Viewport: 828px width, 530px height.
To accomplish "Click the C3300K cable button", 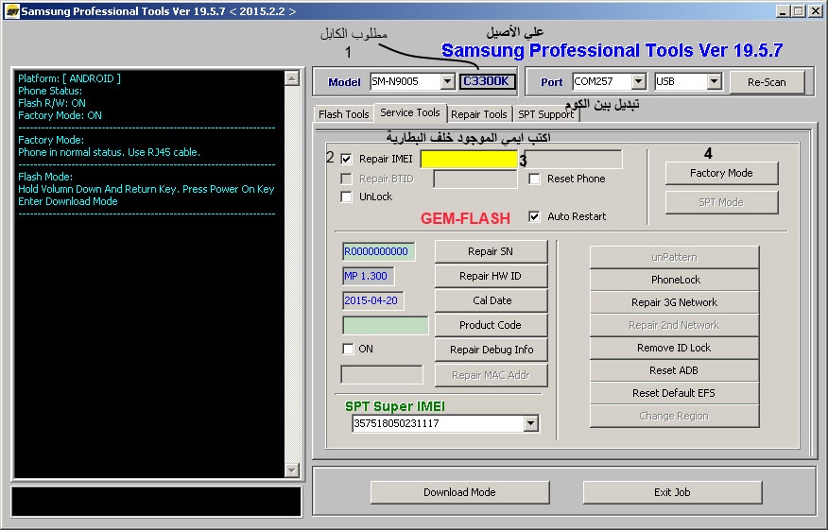I will (x=487, y=81).
